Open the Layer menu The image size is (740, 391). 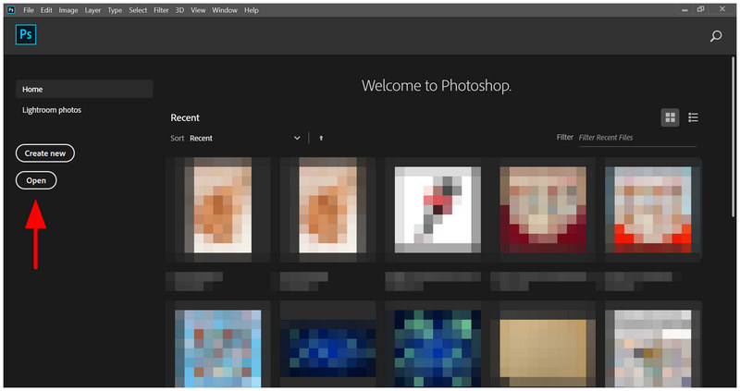92,10
